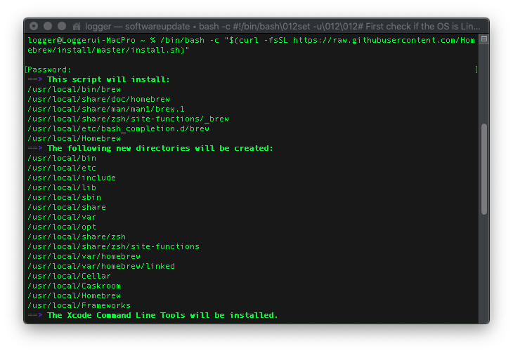Click the /usr/local/etc line
The width and height of the screenshot is (513, 353).
[x=62, y=168]
